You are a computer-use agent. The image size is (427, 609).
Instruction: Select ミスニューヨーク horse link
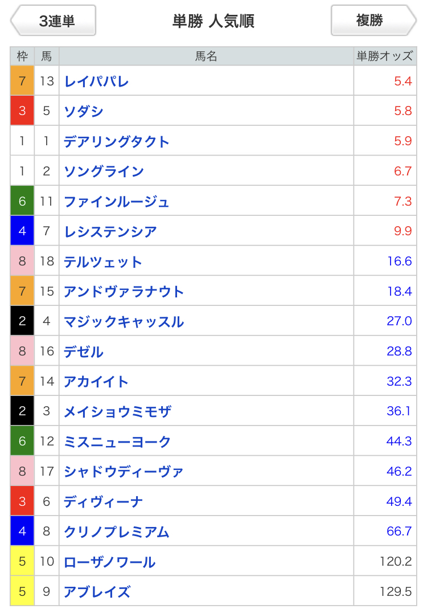[x=117, y=442]
